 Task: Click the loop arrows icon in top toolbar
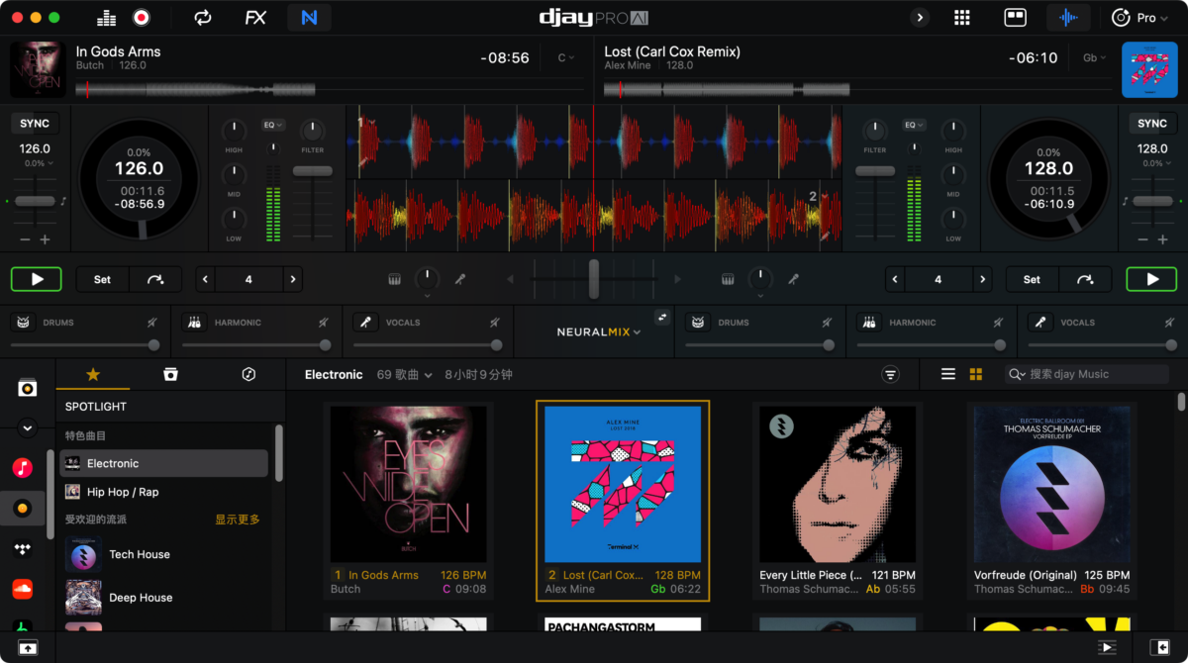[x=203, y=18]
